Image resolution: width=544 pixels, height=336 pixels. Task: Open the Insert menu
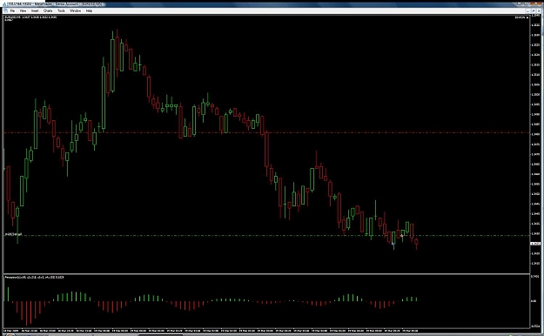pos(35,10)
